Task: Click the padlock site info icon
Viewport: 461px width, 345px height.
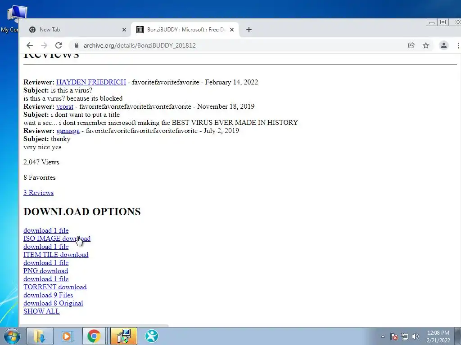Action: click(x=77, y=45)
